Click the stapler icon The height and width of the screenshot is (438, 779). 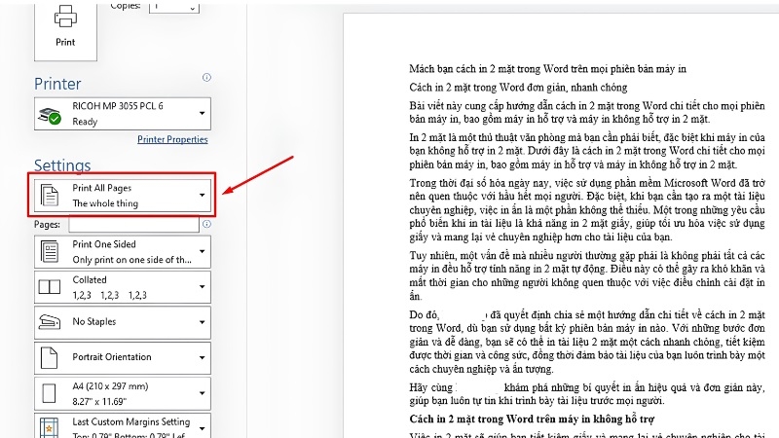coord(50,322)
